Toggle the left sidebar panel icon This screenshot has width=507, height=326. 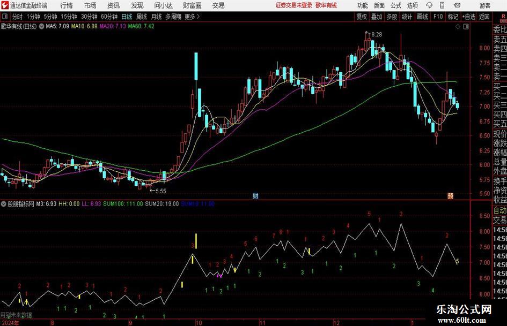[x=4, y=17]
